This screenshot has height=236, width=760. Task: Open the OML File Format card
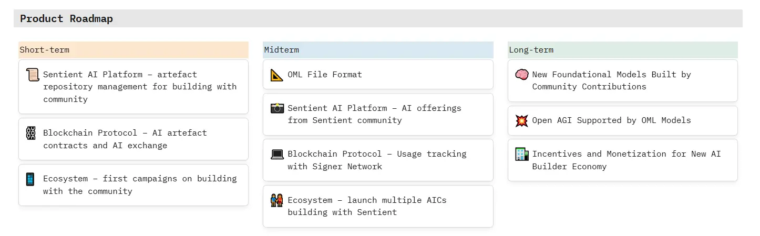(325, 75)
